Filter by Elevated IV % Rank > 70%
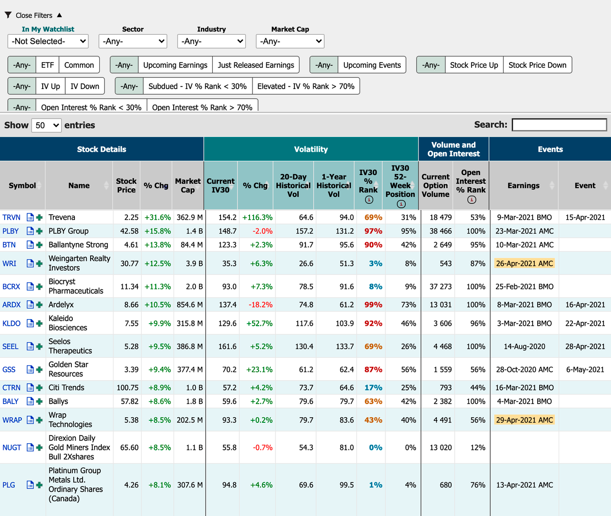The height and width of the screenshot is (516, 611). click(x=306, y=87)
